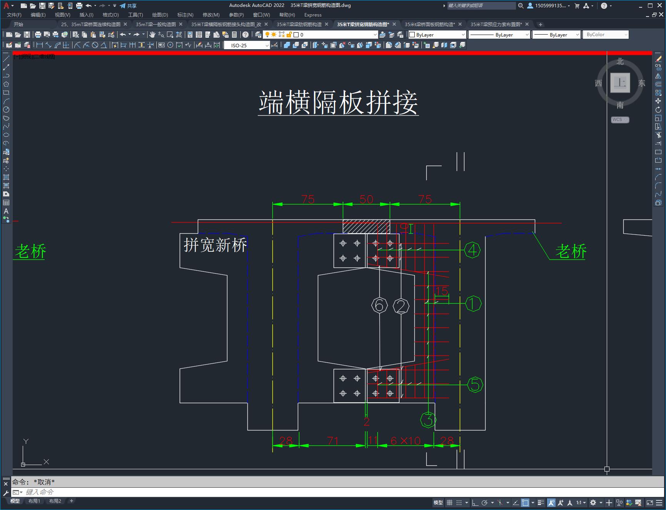
Task: Select the Multiline Text tool
Action: coord(6,211)
